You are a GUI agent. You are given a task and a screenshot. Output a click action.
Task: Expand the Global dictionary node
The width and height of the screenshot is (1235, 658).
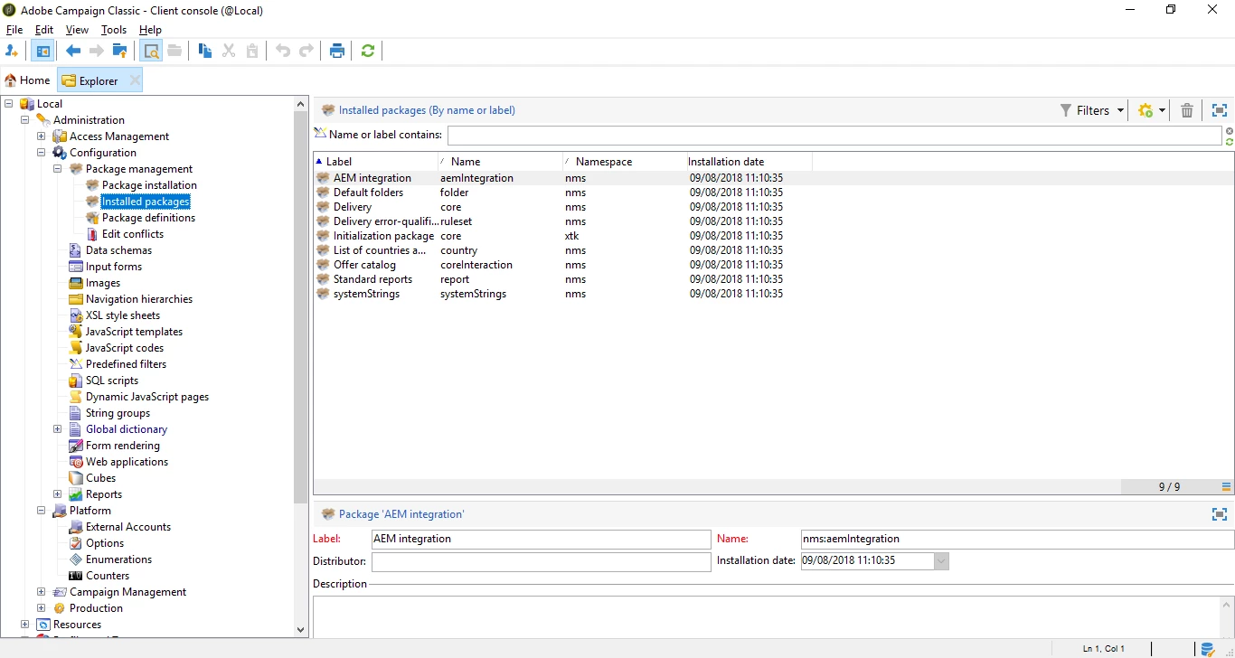[57, 429]
